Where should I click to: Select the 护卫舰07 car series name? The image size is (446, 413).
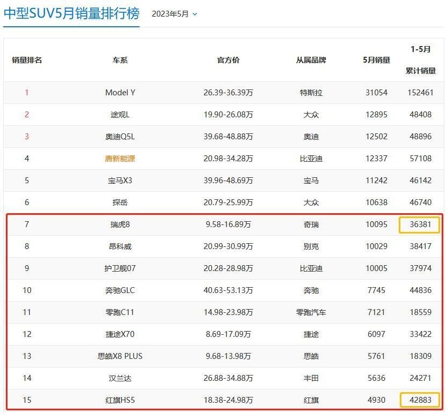pos(120,268)
